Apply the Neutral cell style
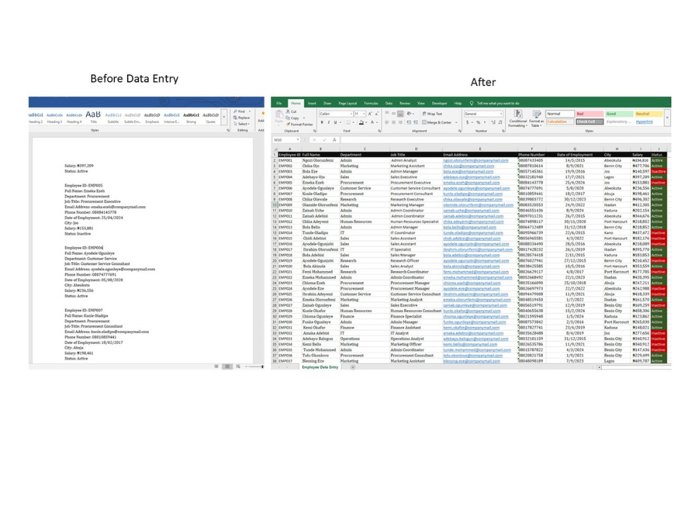The width and height of the screenshot is (683, 512). (649, 113)
